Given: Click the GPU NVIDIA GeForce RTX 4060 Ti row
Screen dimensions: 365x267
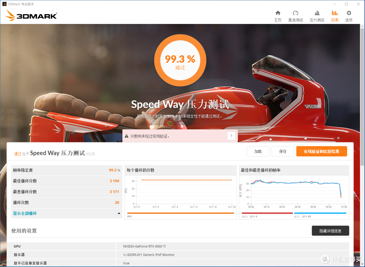Looking at the screenshot, I should 178,246.
